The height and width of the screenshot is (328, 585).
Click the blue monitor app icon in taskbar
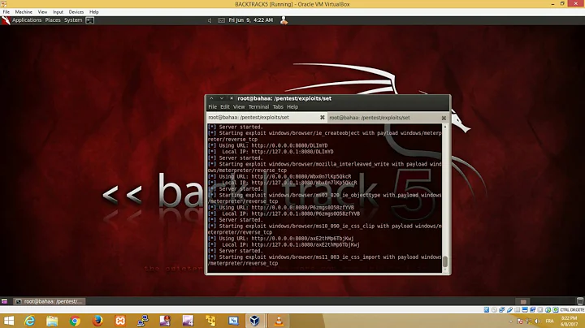pos(233,321)
